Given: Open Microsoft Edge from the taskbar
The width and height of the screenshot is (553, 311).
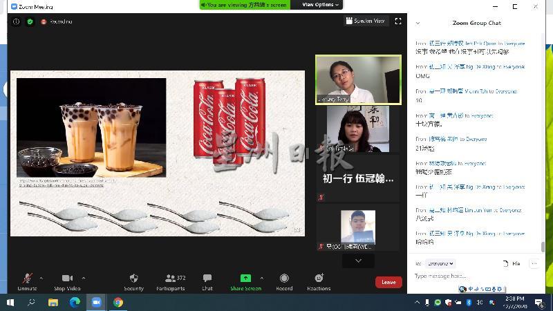Looking at the screenshot, I should 75,303.
